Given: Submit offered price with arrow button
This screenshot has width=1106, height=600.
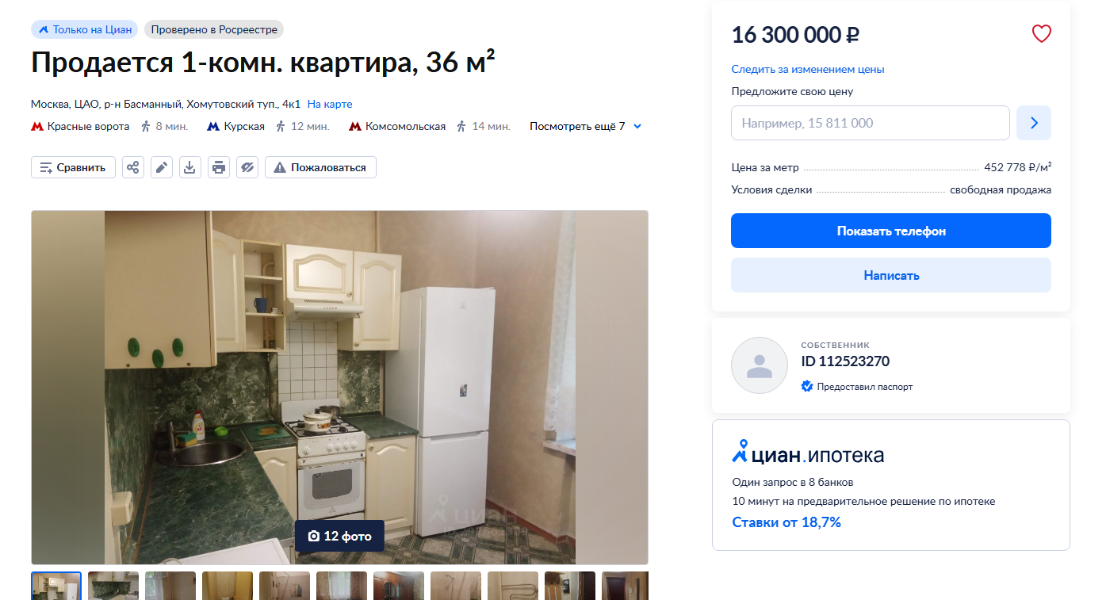Looking at the screenshot, I should tap(1034, 123).
